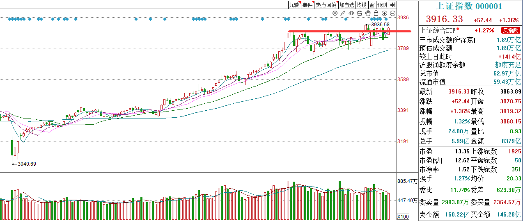Open the 窗 window dropdown
The width and height of the screenshot is (523, 221).
click(372, 5)
